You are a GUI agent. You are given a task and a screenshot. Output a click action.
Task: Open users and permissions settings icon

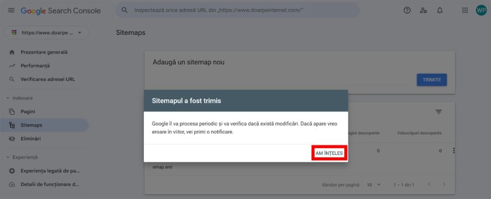[423, 11]
